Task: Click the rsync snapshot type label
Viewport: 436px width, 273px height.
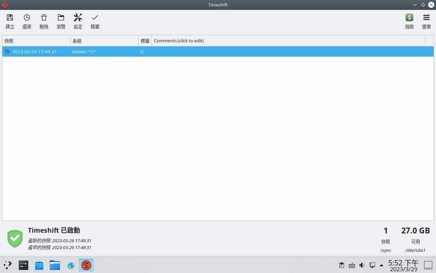Action: pos(386,250)
